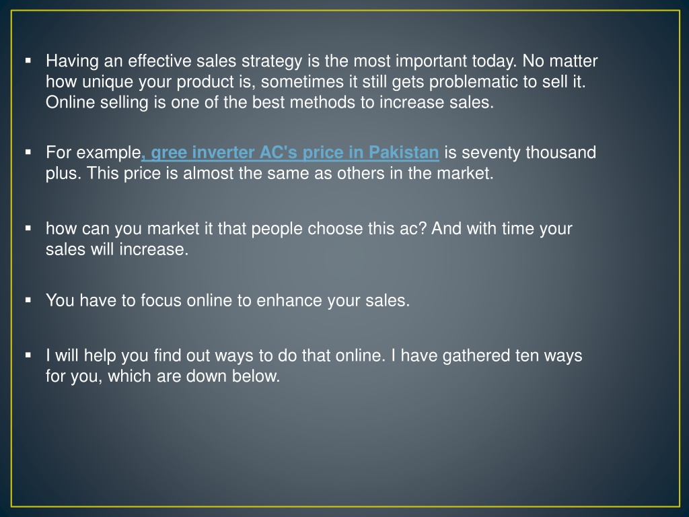Viewport: 689px width, 517px height.
Task: Click the bullet beside You have to focus
Action: [28, 300]
